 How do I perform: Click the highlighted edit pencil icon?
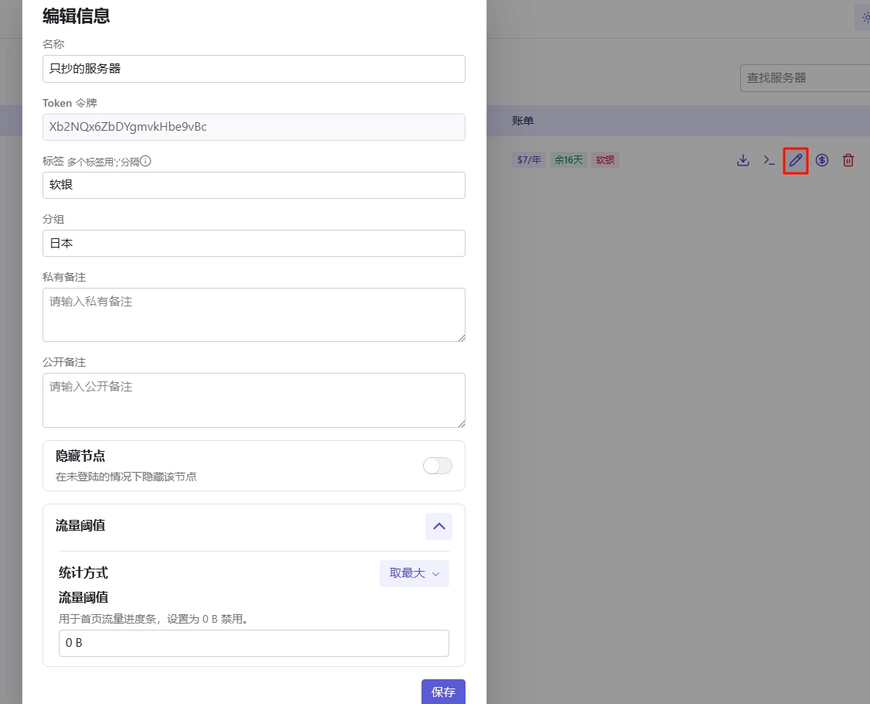[795, 160]
